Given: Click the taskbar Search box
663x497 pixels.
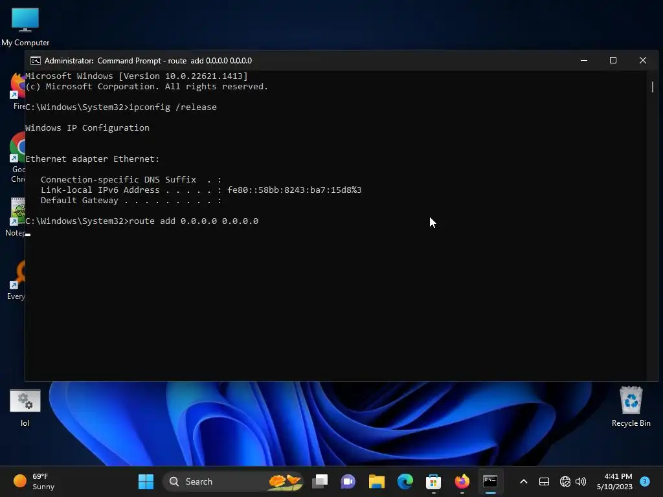Looking at the screenshot, I should click(233, 481).
